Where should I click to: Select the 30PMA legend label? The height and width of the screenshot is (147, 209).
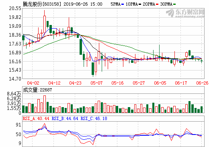pos(166,4)
